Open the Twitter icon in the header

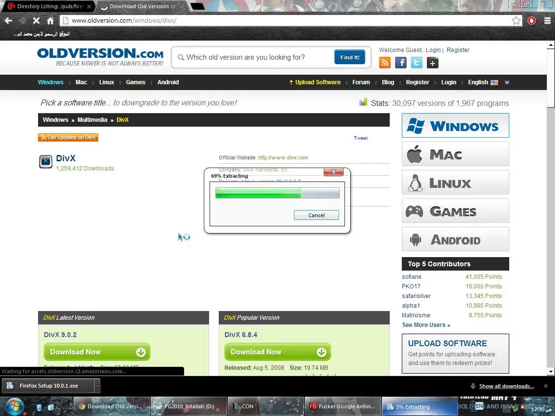pyautogui.click(x=417, y=63)
